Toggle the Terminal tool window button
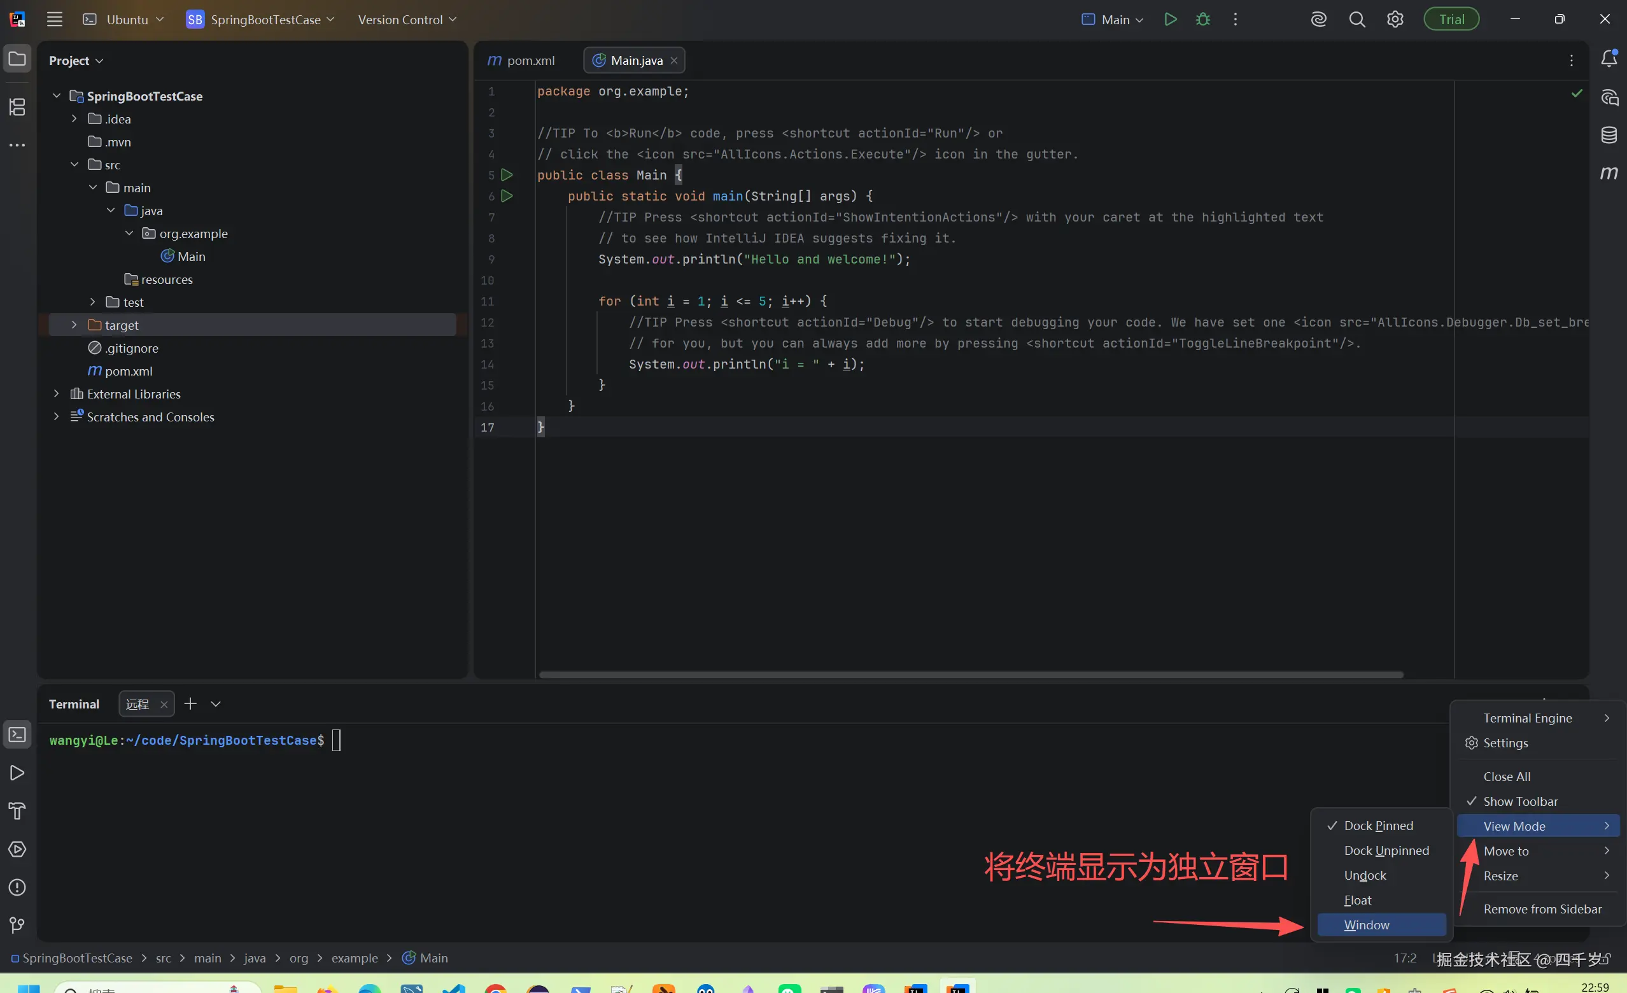1627x993 pixels. coord(17,734)
